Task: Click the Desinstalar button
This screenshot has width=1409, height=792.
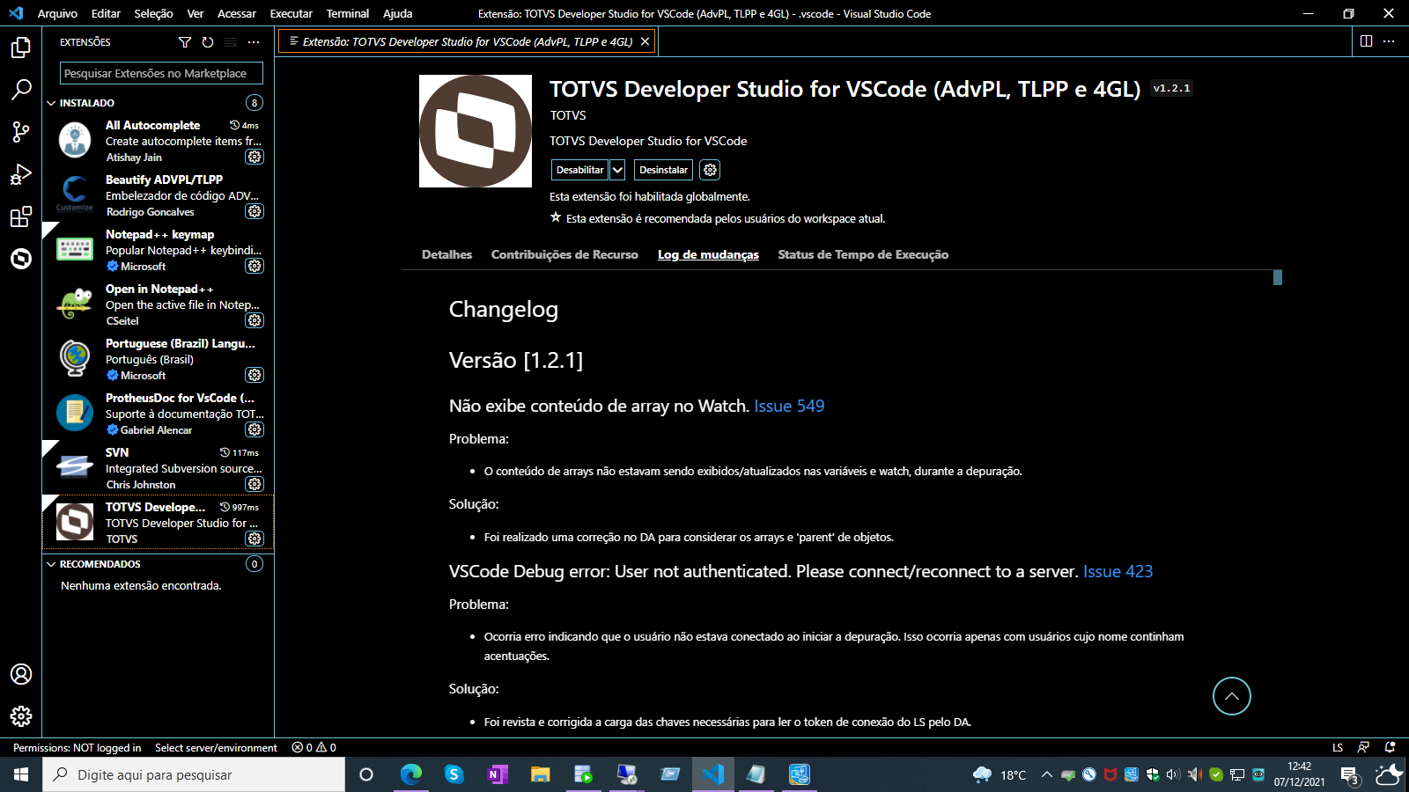Action: [x=663, y=169]
